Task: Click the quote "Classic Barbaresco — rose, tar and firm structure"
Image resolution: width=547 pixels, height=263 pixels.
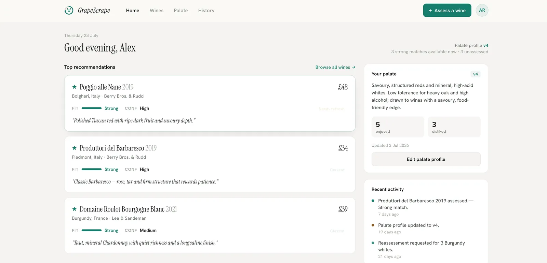Action: click(145, 181)
